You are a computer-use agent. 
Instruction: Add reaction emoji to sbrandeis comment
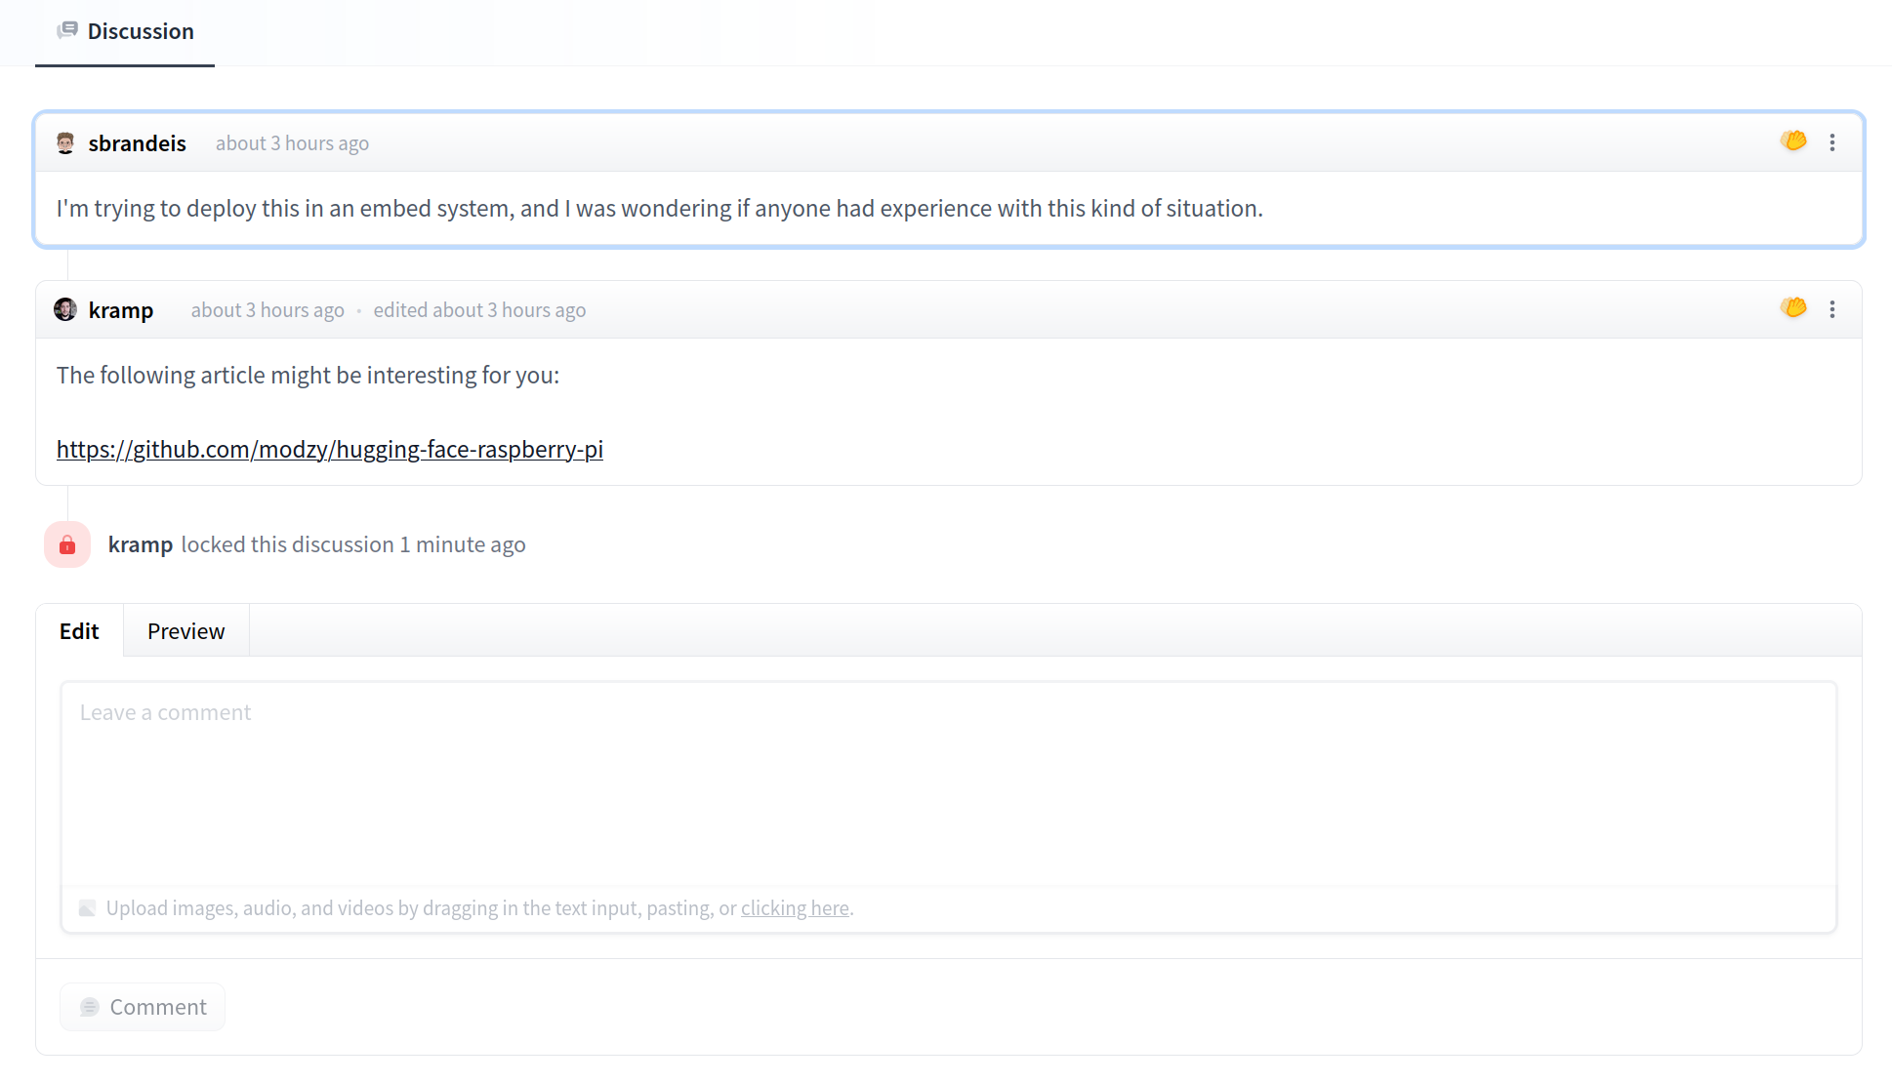pos(1792,141)
